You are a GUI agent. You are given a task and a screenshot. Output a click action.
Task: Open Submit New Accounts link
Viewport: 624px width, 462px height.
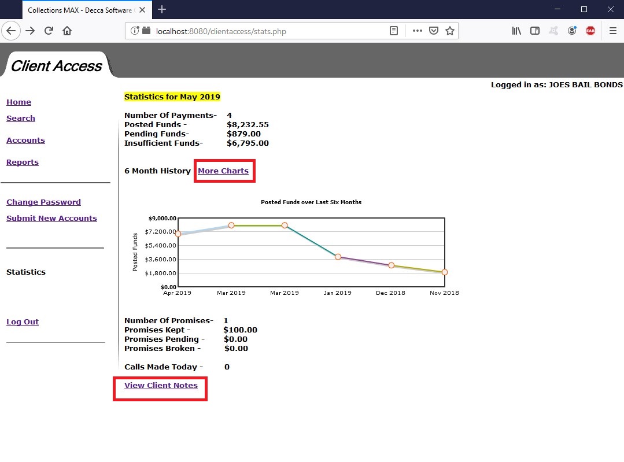click(51, 218)
